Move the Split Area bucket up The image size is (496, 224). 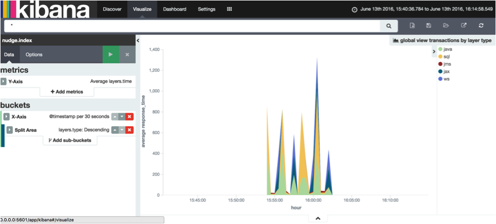[114, 130]
